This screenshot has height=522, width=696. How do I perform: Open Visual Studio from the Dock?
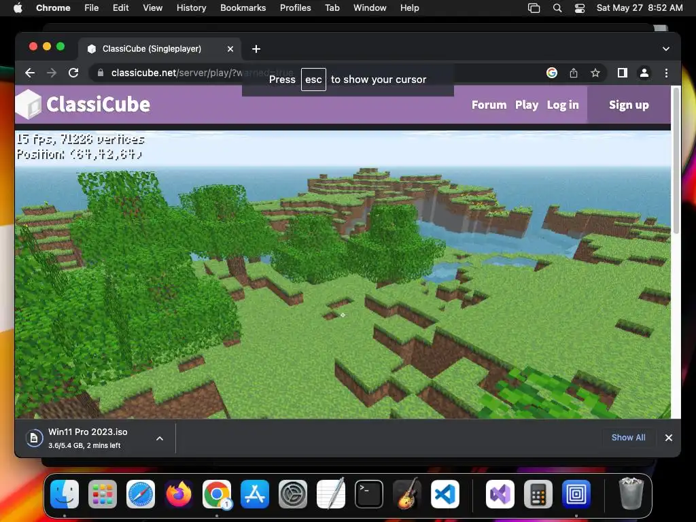point(500,494)
